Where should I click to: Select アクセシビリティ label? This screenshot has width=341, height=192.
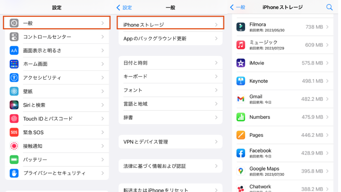tap(42, 78)
